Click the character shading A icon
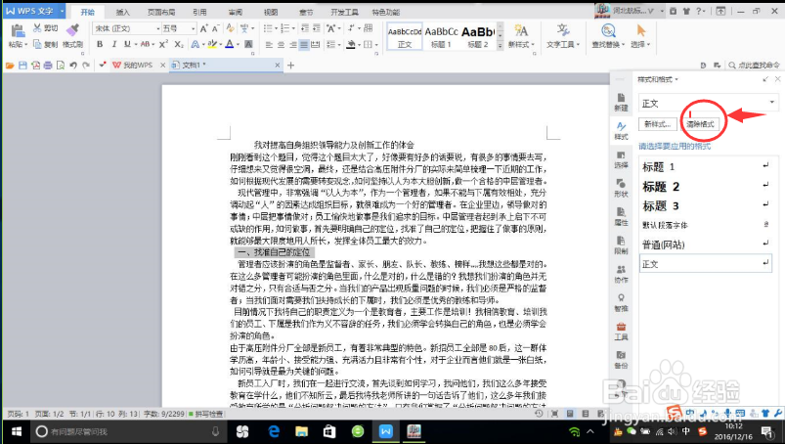Viewport: 785px width, 444px height. (x=248, y=44)
